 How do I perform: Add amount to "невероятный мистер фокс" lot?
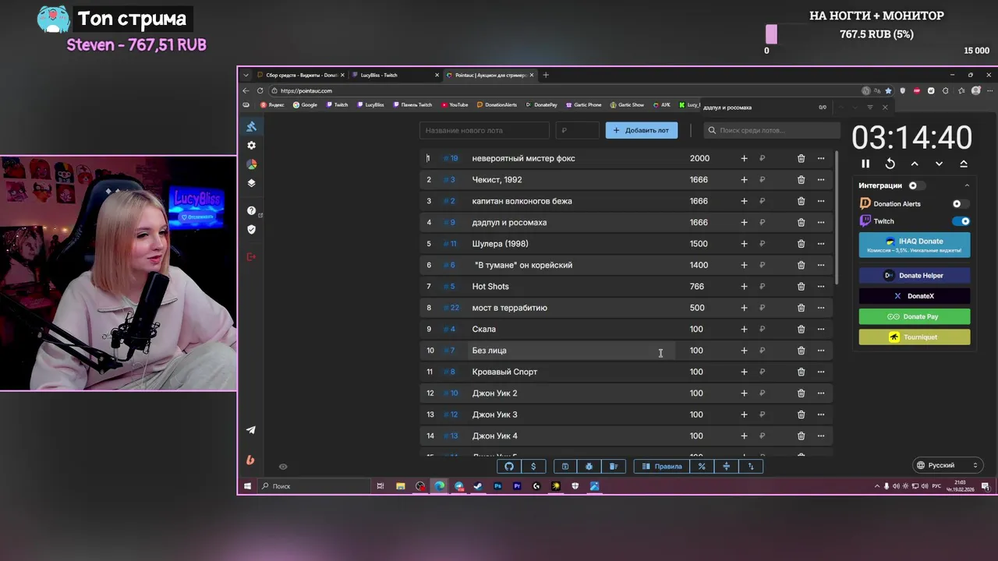744,158
